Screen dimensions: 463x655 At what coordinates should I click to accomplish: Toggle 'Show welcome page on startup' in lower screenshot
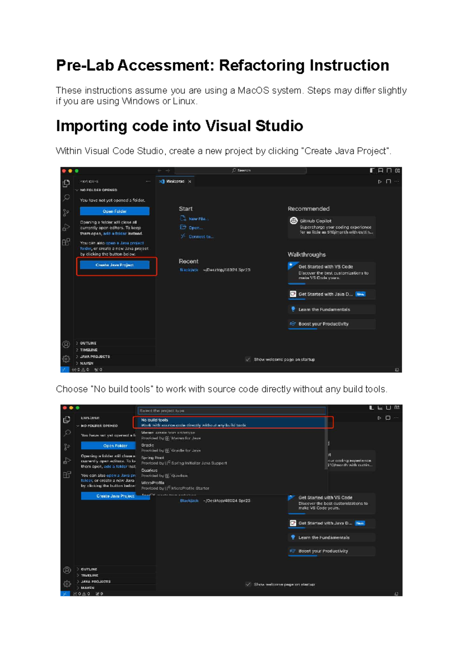point(248,584)
